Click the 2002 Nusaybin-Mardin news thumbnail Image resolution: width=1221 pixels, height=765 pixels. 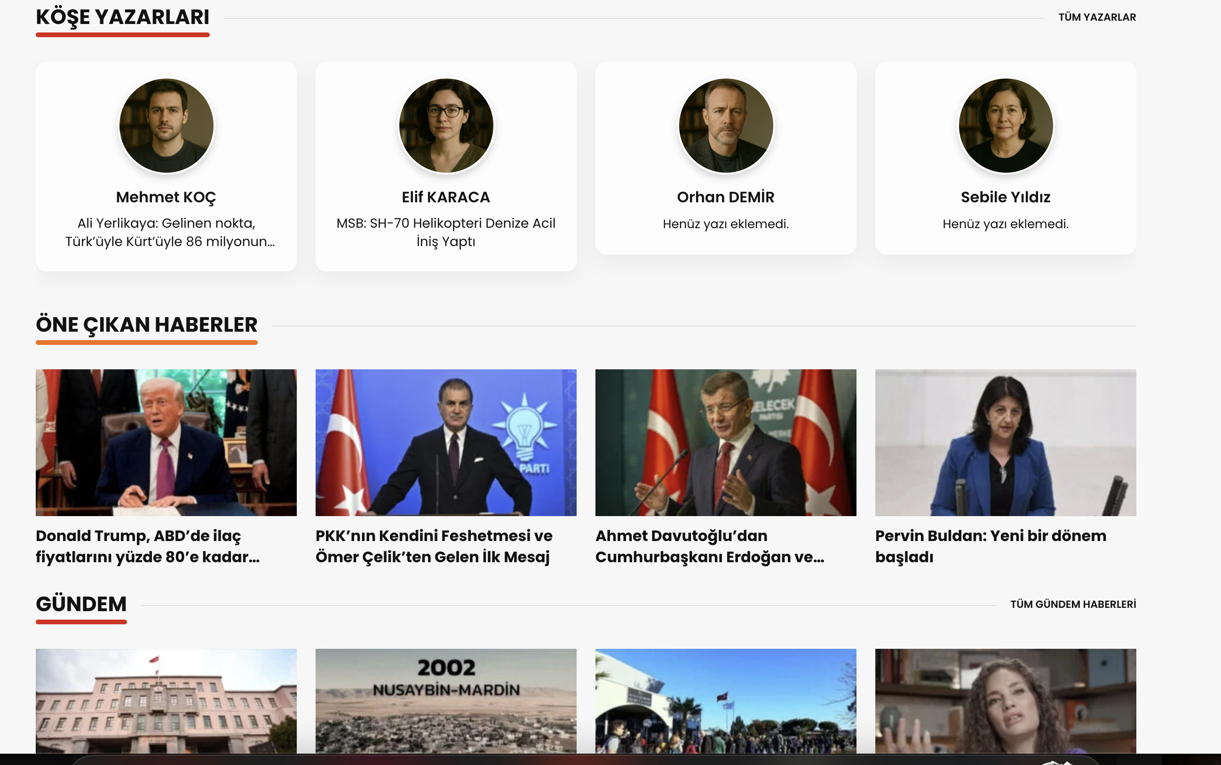(x=445, y=701)
